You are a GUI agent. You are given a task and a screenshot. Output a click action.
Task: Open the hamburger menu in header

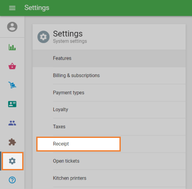(12, 8)
